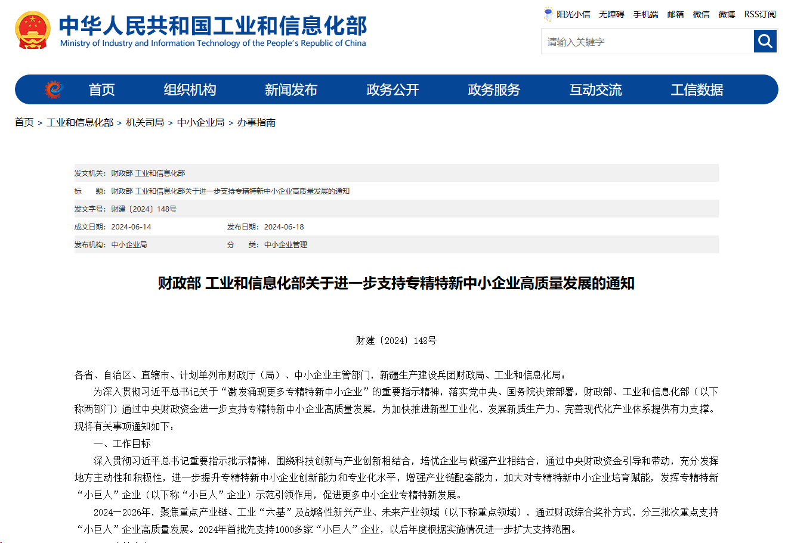Open the 政务服务 navigation item
Screen dimensions: 785x543
point(494,90)
